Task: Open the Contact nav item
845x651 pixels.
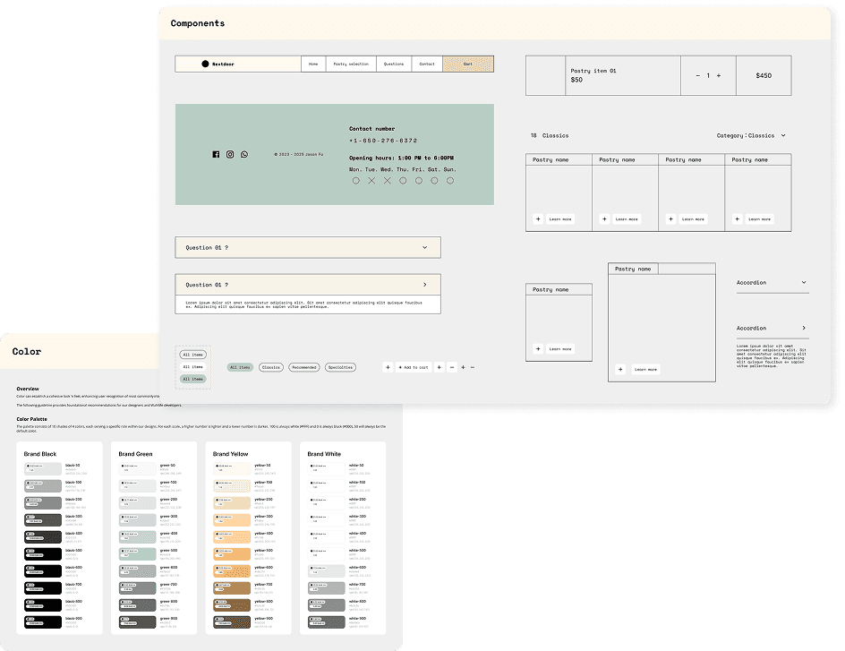Action: tap(427, 64)
